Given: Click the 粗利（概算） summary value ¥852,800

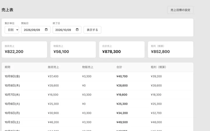Looking at the screenshot, I should [x=160, y=52].
